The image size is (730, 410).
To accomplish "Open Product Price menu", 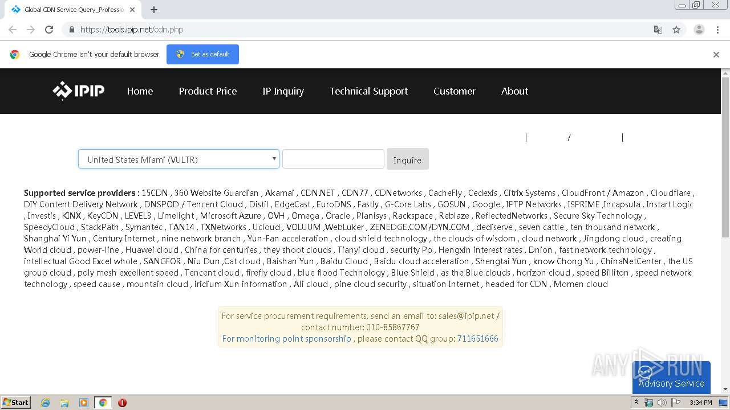I will (x=208, y=91).
